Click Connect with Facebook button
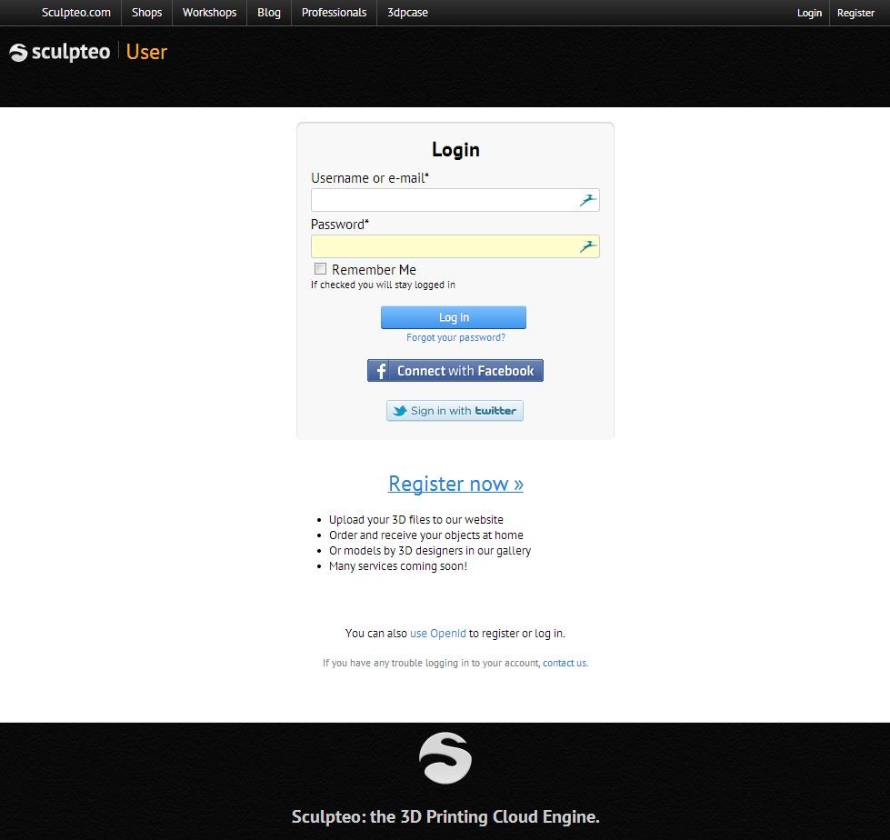Image resolution: width=890 pixels, height=840 pixels. point(455,371)
